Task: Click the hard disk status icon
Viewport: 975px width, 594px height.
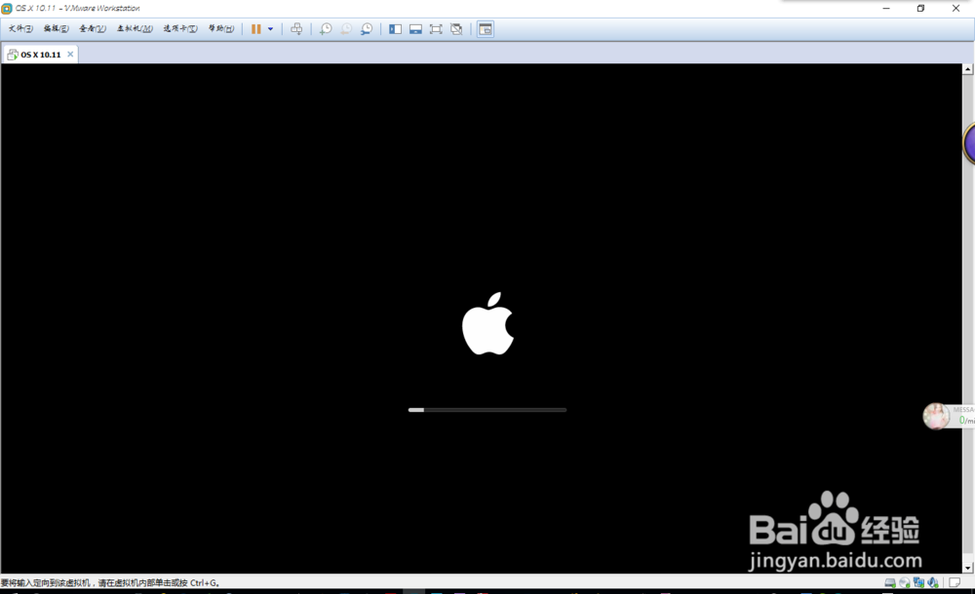Action: pos(890,583)
